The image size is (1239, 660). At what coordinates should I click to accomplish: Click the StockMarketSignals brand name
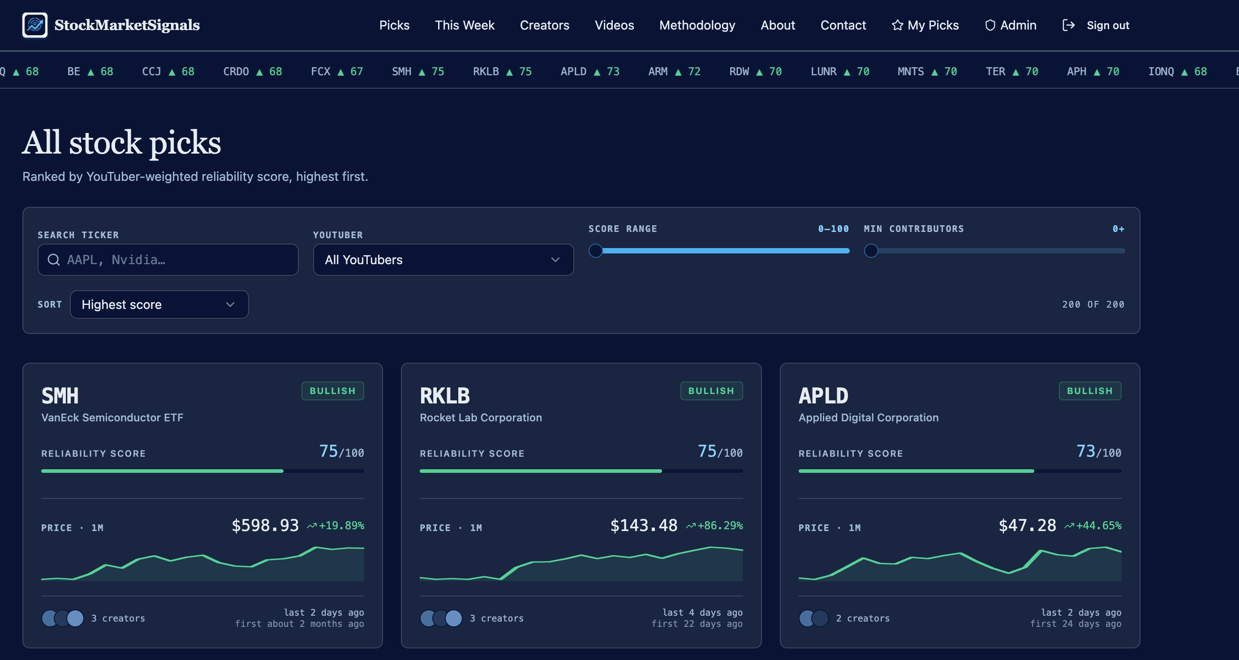127,25
